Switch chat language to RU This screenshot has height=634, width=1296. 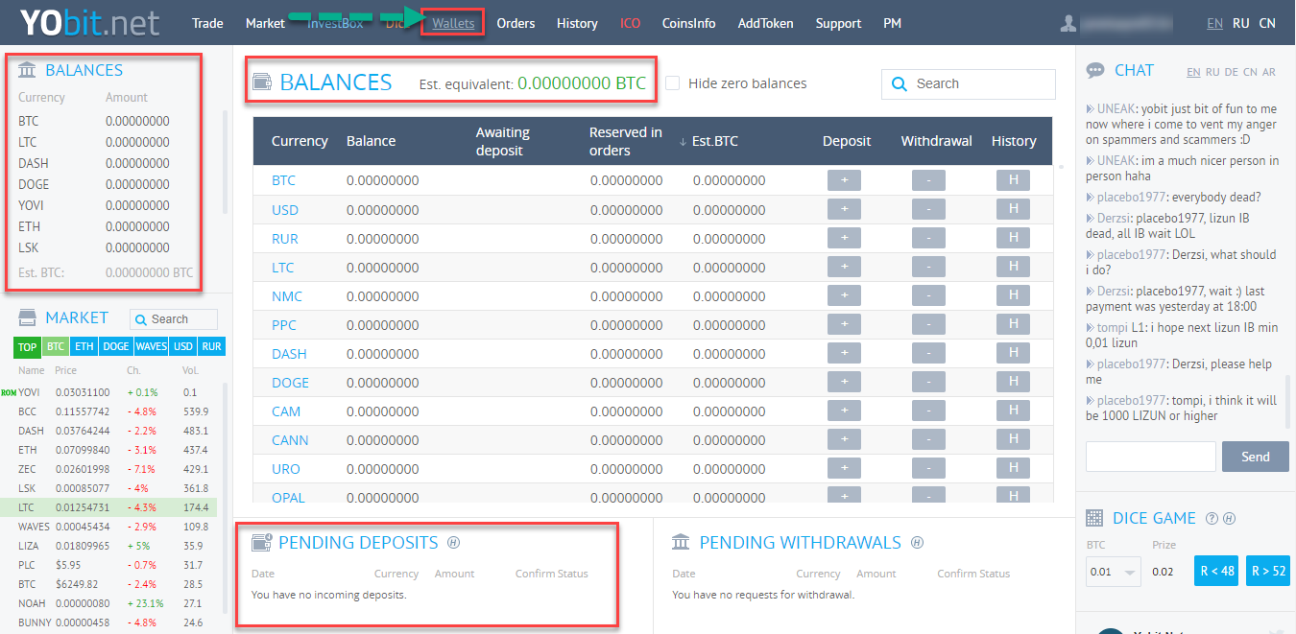pos(1212,72)
